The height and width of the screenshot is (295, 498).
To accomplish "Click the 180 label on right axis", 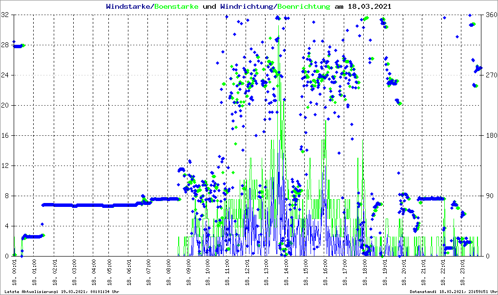I will pos(491,135).
